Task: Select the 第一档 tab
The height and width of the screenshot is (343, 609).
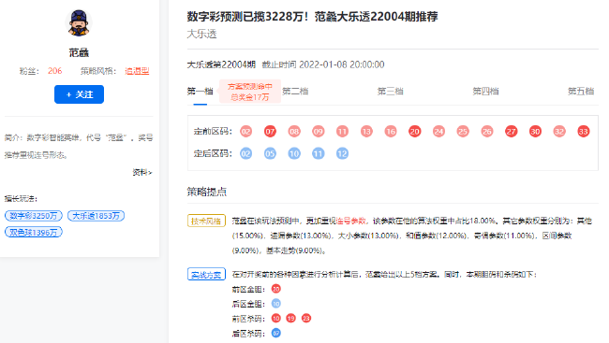Action: click(200, 91)
